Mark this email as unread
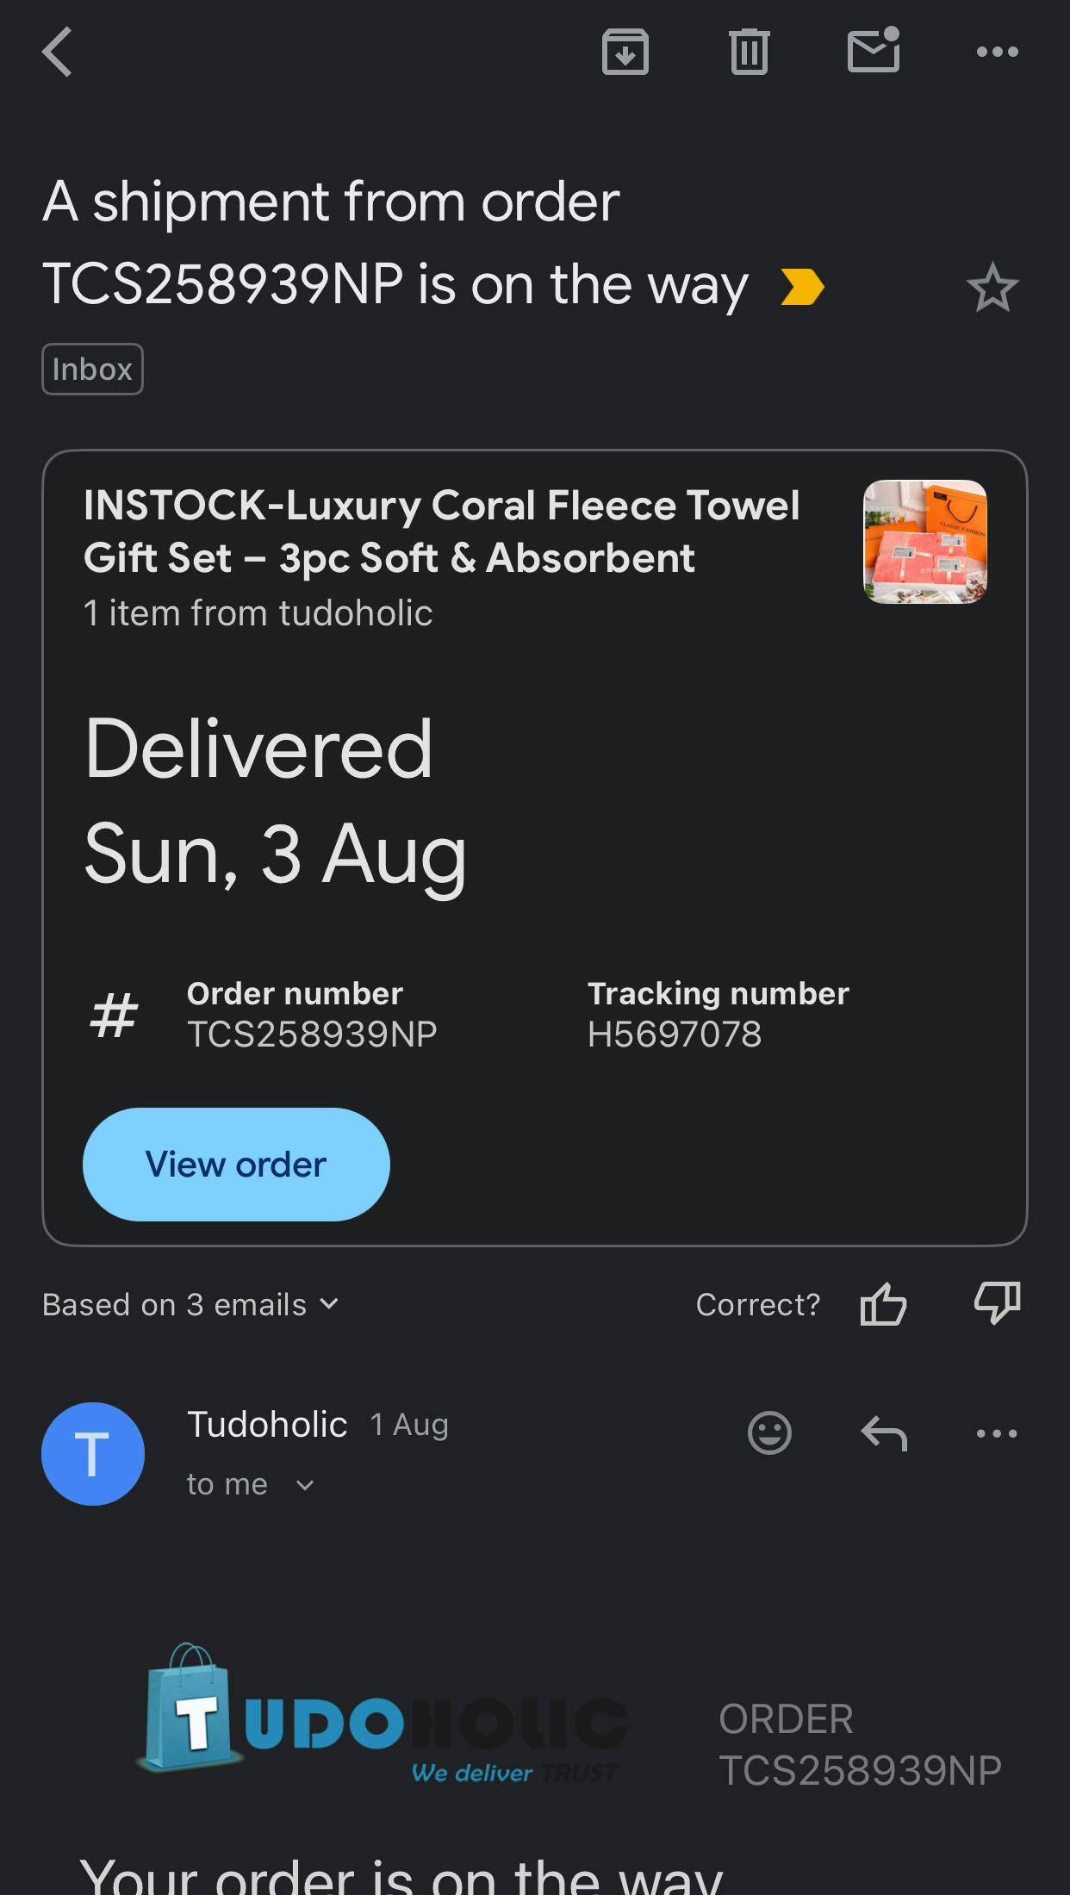Image resolution: width=1070 pixels, height=1895 pixels. pos(874,52)
